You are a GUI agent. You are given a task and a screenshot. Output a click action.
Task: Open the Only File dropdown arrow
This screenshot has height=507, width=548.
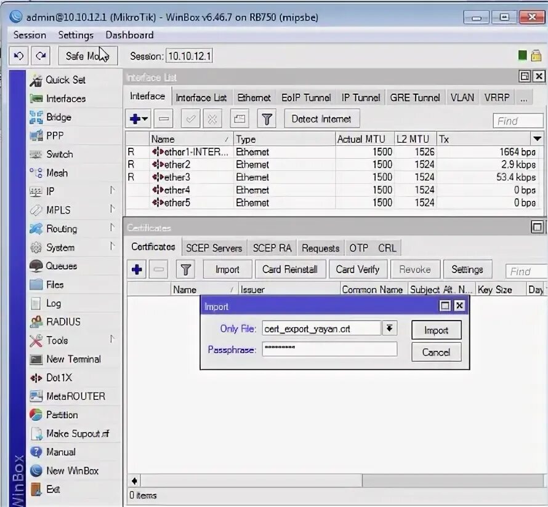(x=389, y=328)
